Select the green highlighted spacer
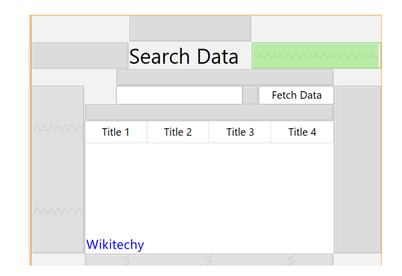 [316, 56]
